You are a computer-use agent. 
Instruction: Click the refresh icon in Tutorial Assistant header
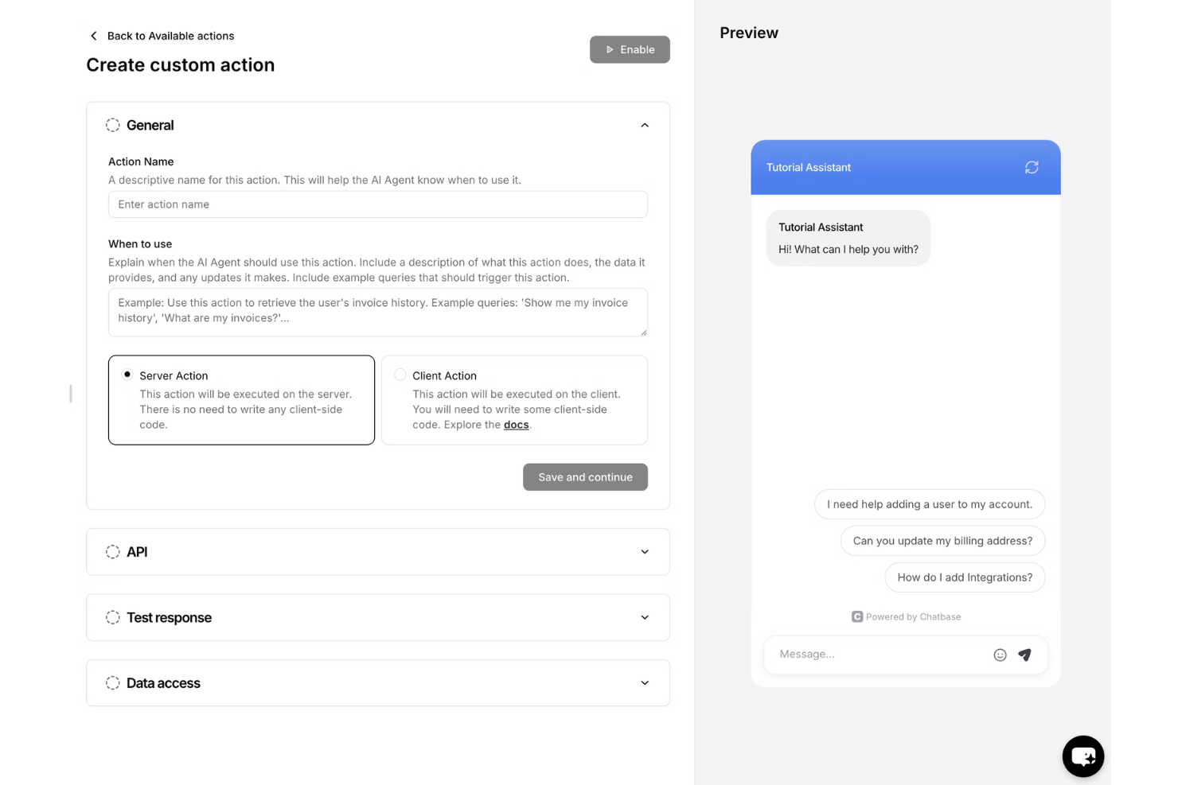[1032, 167]
